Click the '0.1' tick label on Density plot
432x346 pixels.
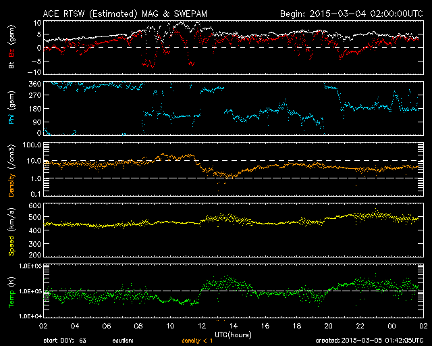point(36,194)
